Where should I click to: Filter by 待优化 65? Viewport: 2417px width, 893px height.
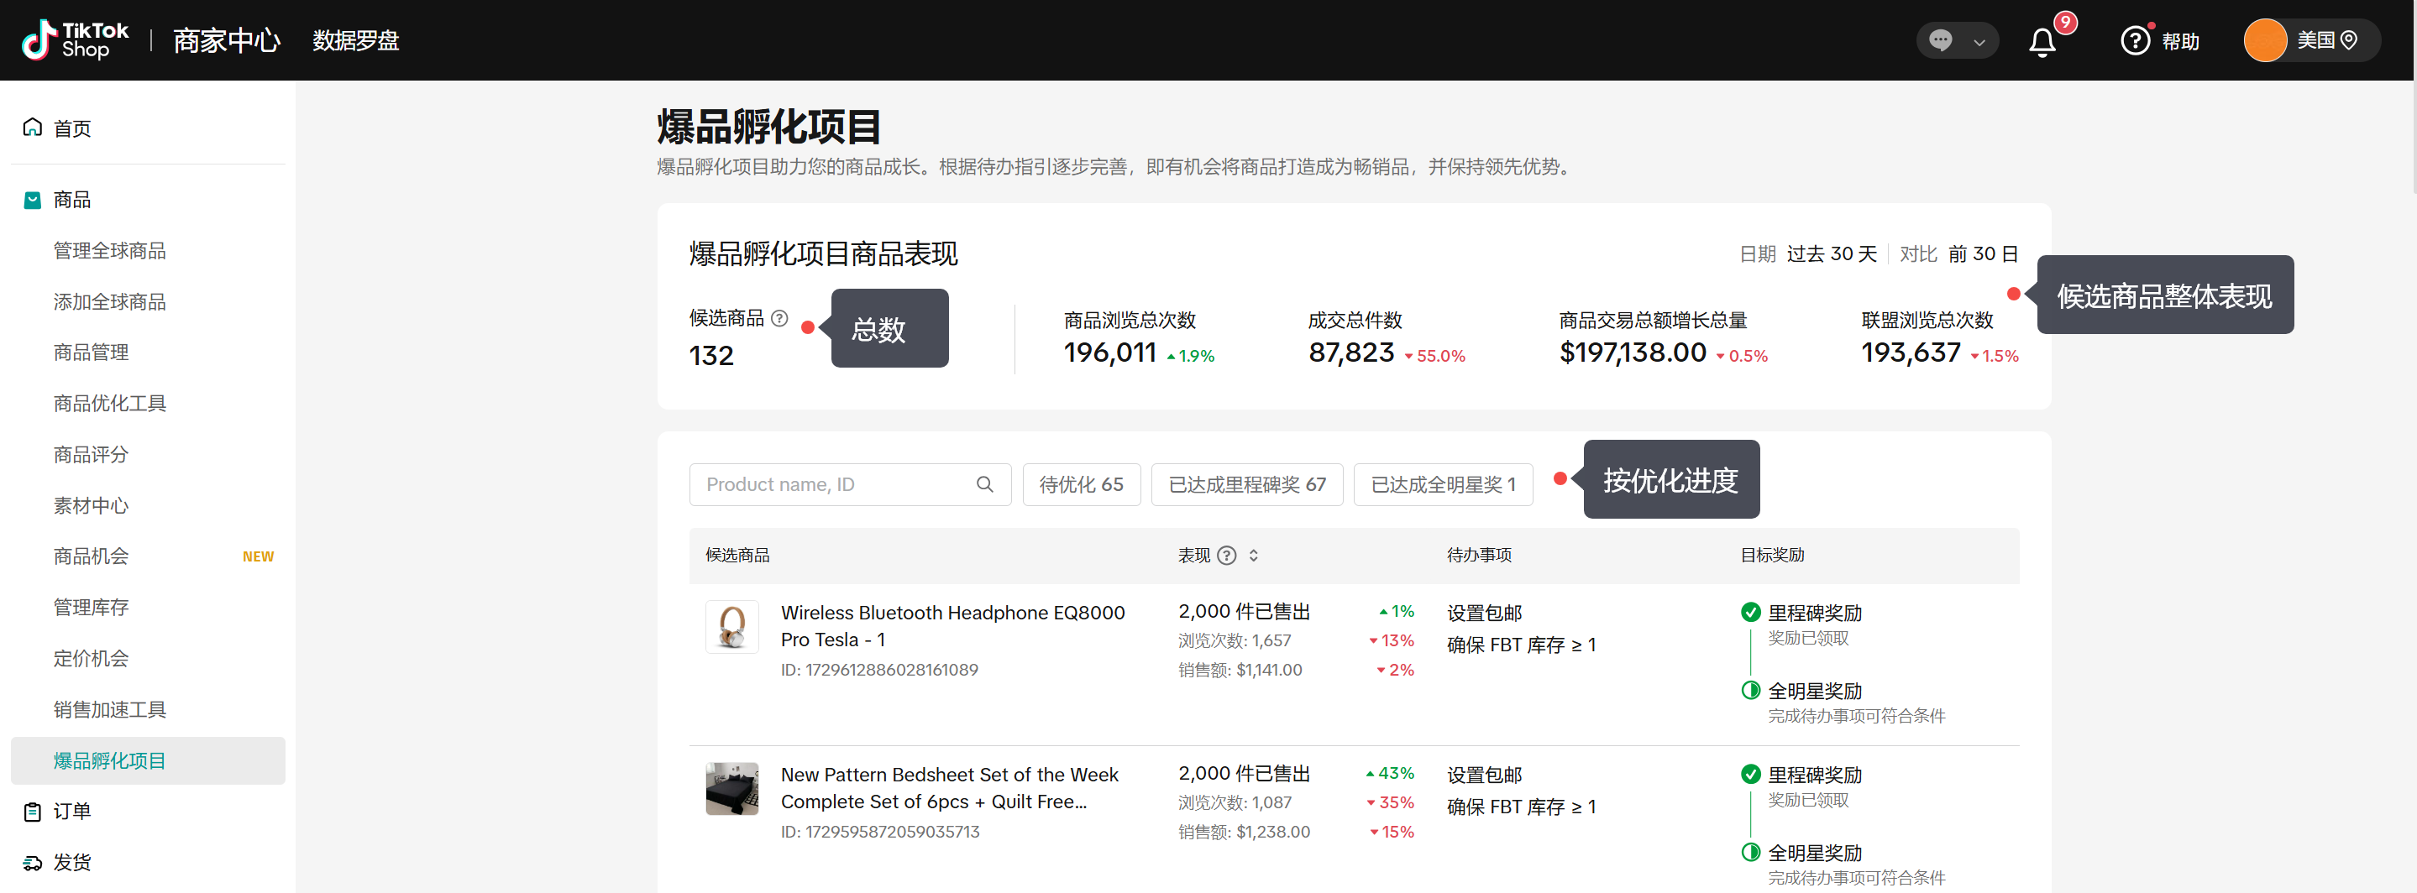tap(1081, 485)
